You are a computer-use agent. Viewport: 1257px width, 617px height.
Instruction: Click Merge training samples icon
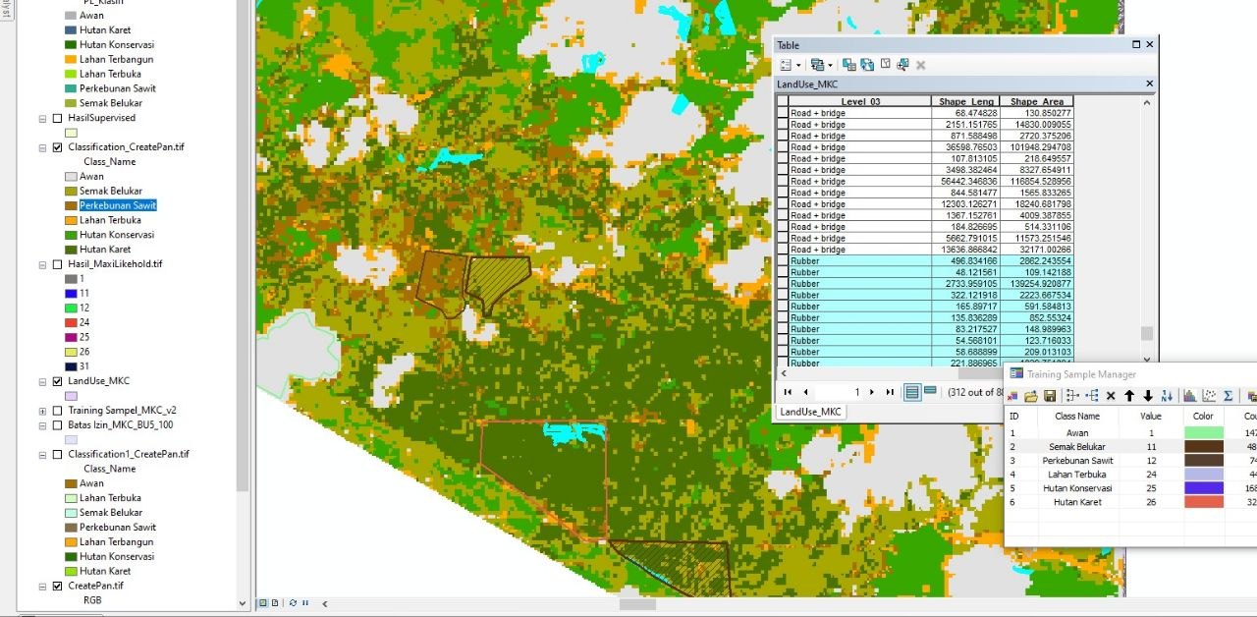(1072, 396)
